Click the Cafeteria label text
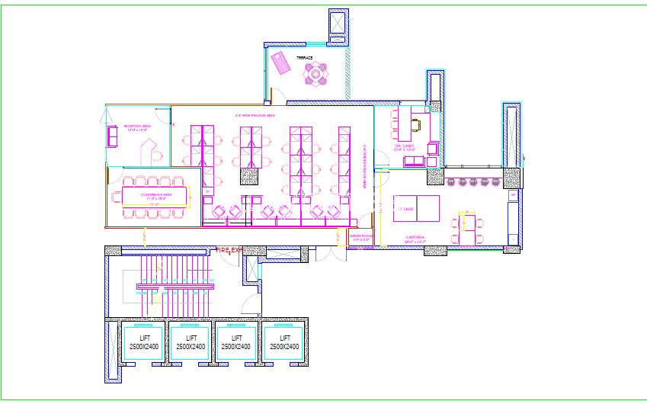Screen dimensions: 647x404 [x=415, y=237]
